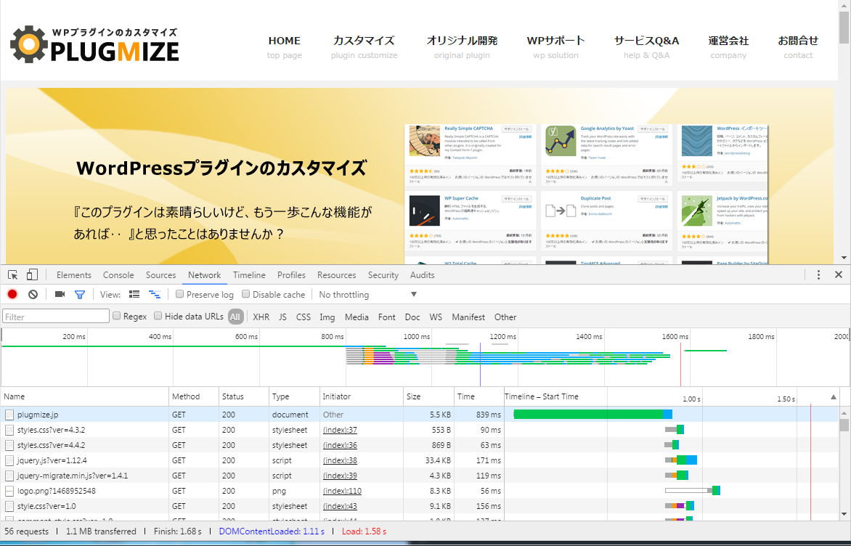The height and width of the screenshot is (546, 851).
Task: Toggle the overview waterfall view icon
Action: pos(155,294)
